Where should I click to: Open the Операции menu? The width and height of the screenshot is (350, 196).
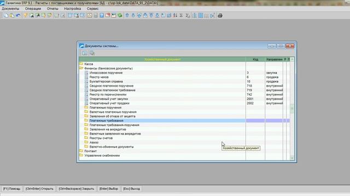coord(33,9)
